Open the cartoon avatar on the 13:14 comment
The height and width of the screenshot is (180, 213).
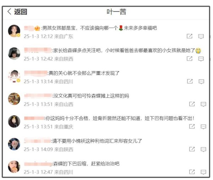14,76
